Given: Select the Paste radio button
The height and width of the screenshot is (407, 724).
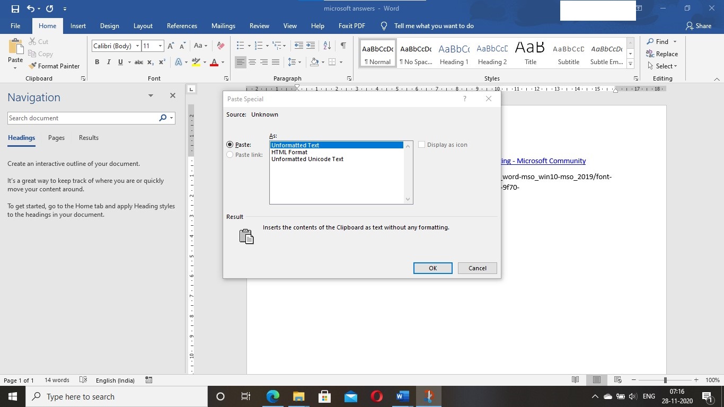Looking at the screenshot, I should pos(230,145).
